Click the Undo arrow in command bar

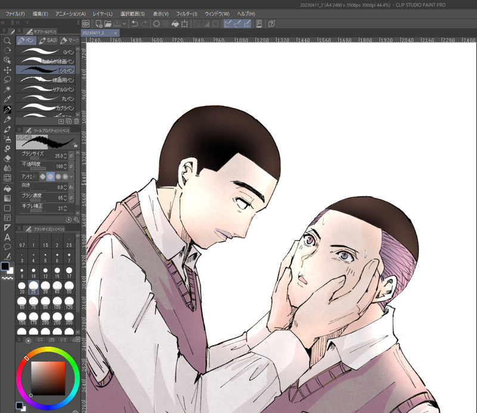(x=135, y=24)
